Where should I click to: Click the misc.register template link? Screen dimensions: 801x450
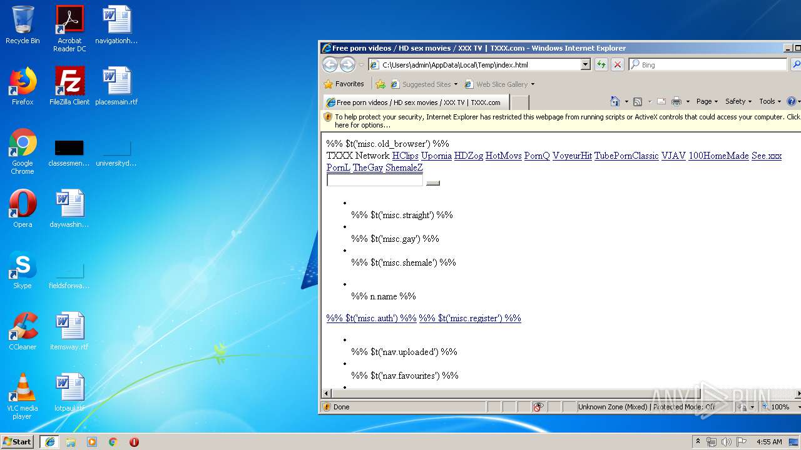470,318
